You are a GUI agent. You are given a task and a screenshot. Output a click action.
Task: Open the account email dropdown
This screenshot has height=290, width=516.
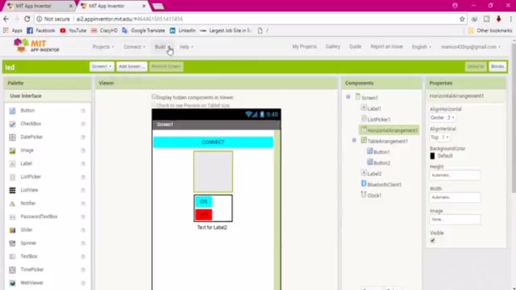471,47
